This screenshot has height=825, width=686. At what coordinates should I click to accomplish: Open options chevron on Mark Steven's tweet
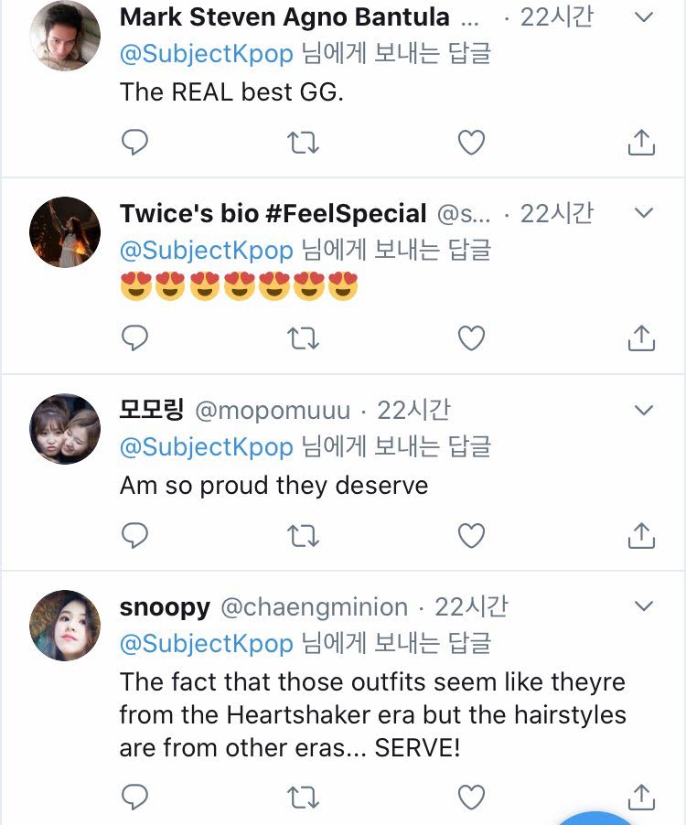tap(644, 17)
